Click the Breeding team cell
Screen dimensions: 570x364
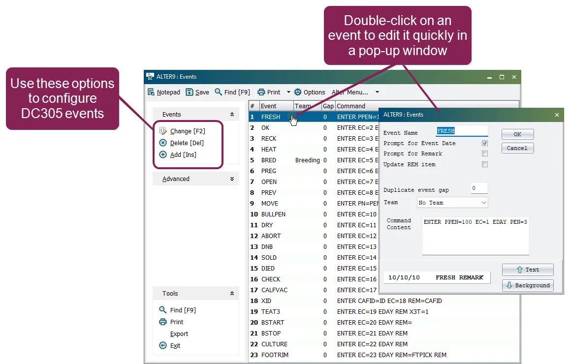(x=308, y=160)
